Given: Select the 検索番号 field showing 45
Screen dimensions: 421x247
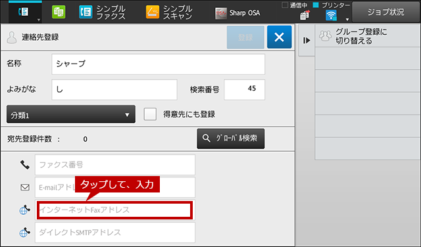Looking at the screenshot, I should pos(244,89).
